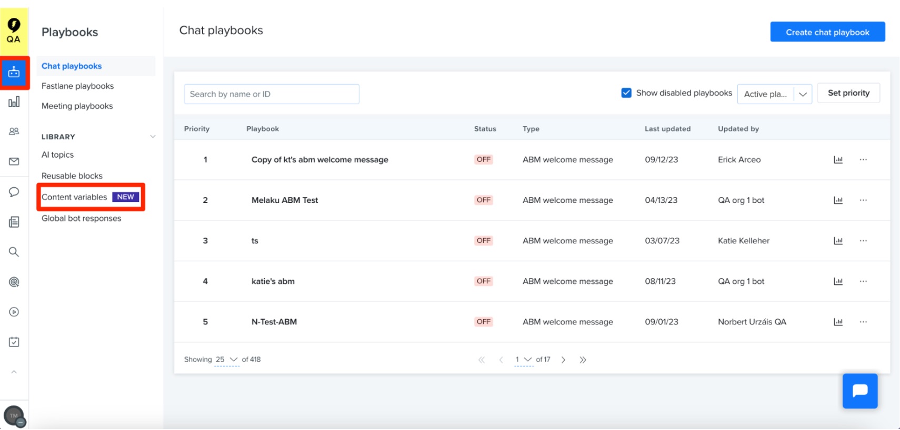Select Meeting playbooks menu item
Image resolution: width=900 pixels, height=430 pixels.
point(77,106)
